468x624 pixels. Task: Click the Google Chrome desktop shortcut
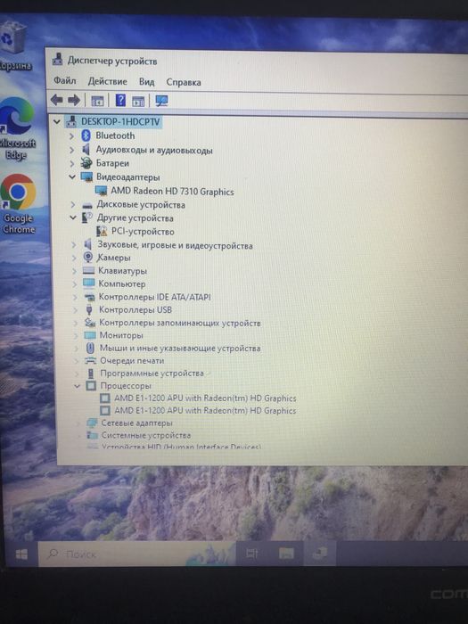point(18,203)
